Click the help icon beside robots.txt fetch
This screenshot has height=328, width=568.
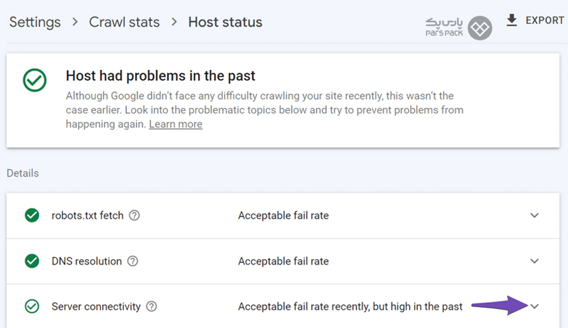[x=134, y=216]
